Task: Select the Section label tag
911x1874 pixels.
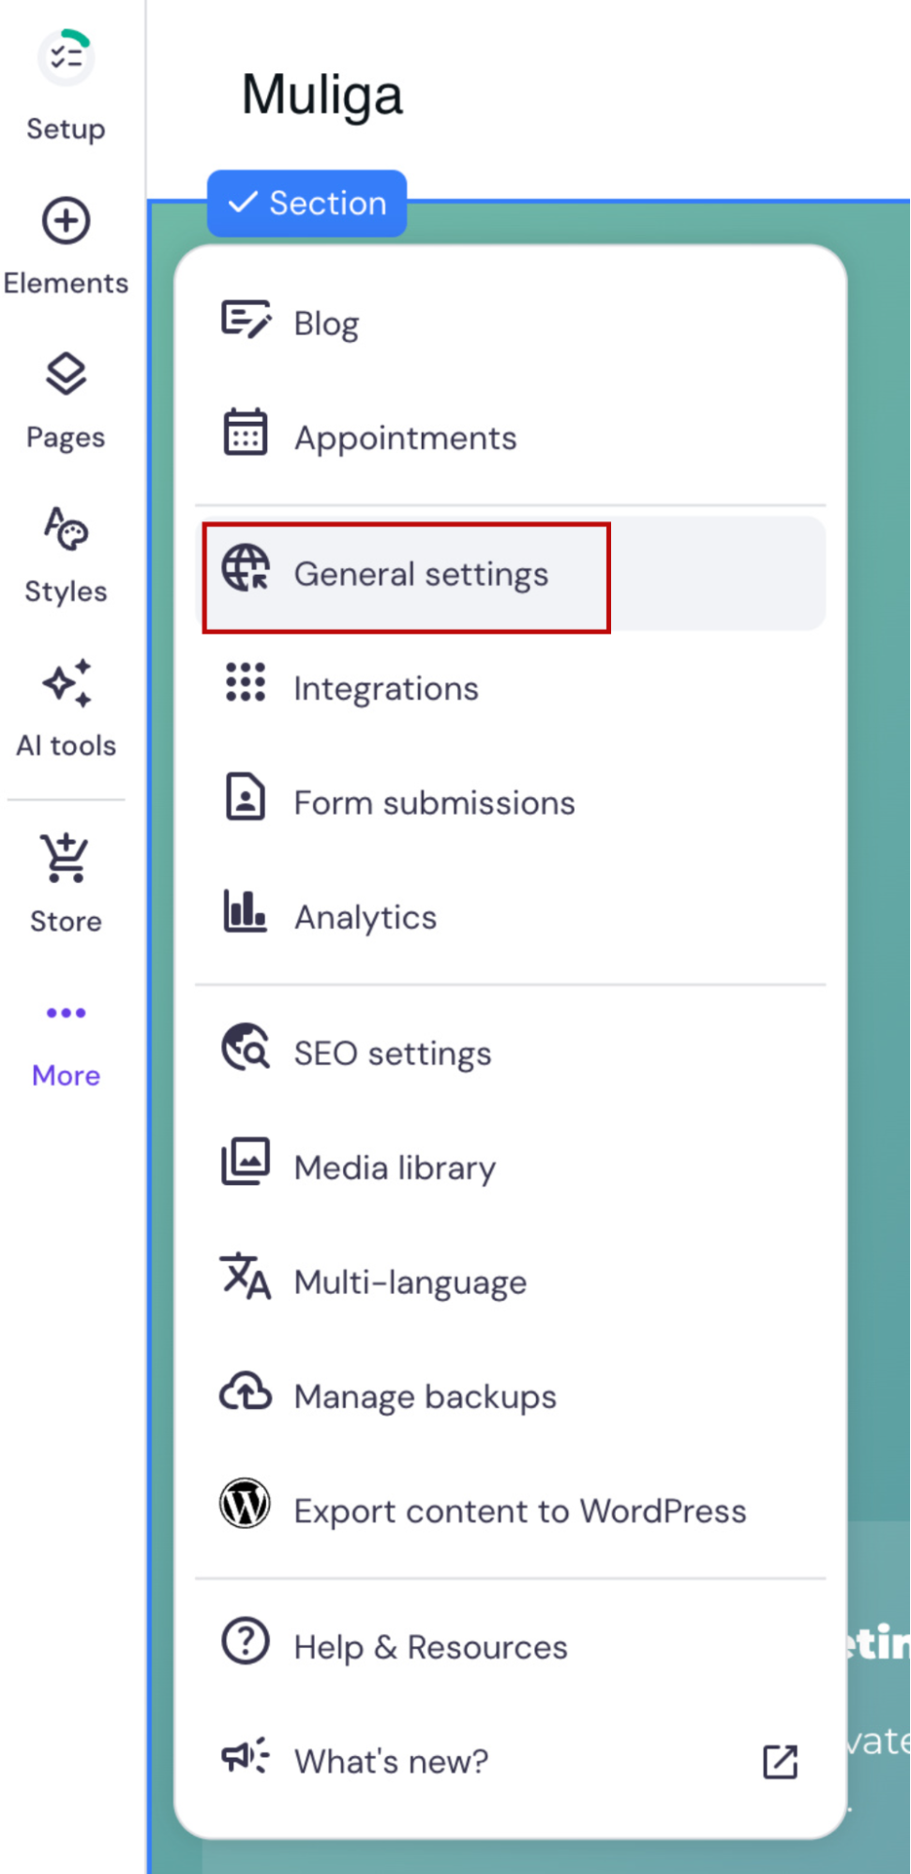Action: tap(307, 203)
